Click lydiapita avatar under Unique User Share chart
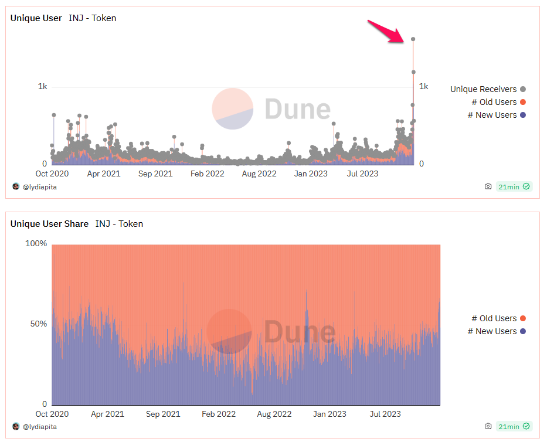The height and width of the screenshot is (442, 547). [x=16, y=426]
